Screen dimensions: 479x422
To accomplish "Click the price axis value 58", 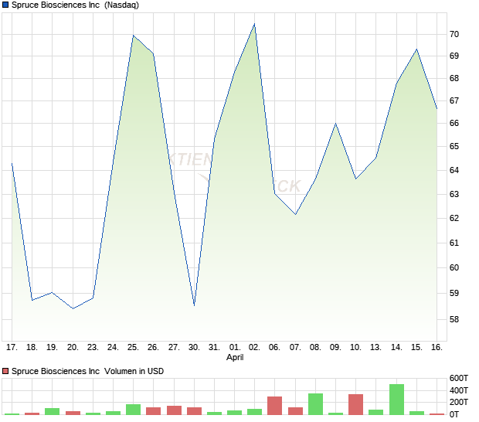I will [454, 320].
